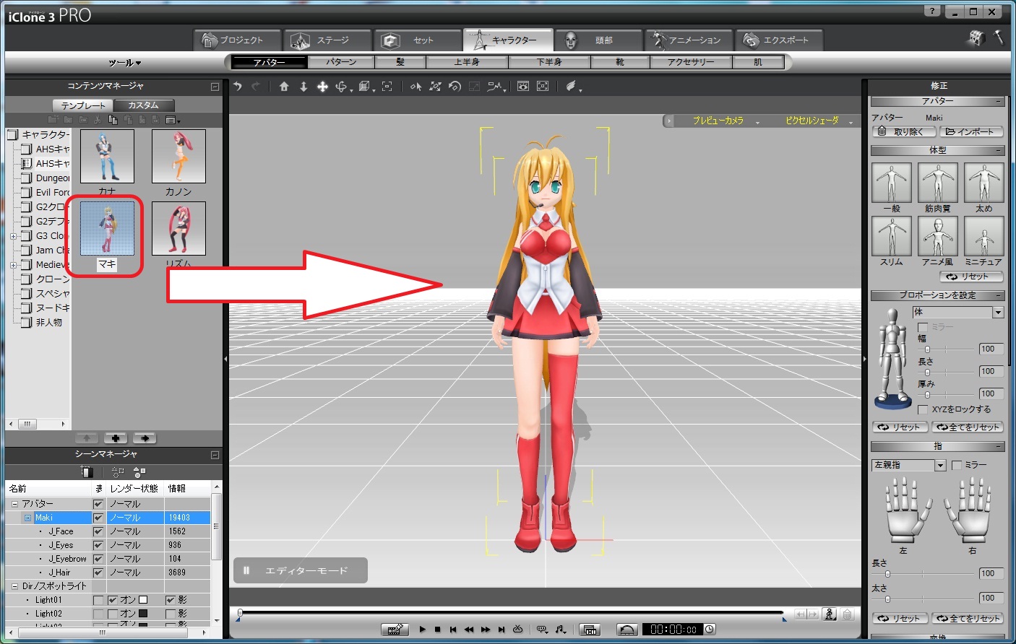Open the 左親指 finger dropdown
1016x644 pixels.
point(941,466)
